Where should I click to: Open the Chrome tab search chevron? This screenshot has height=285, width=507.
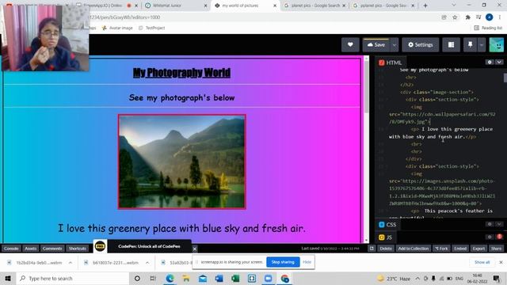(454, 6)
